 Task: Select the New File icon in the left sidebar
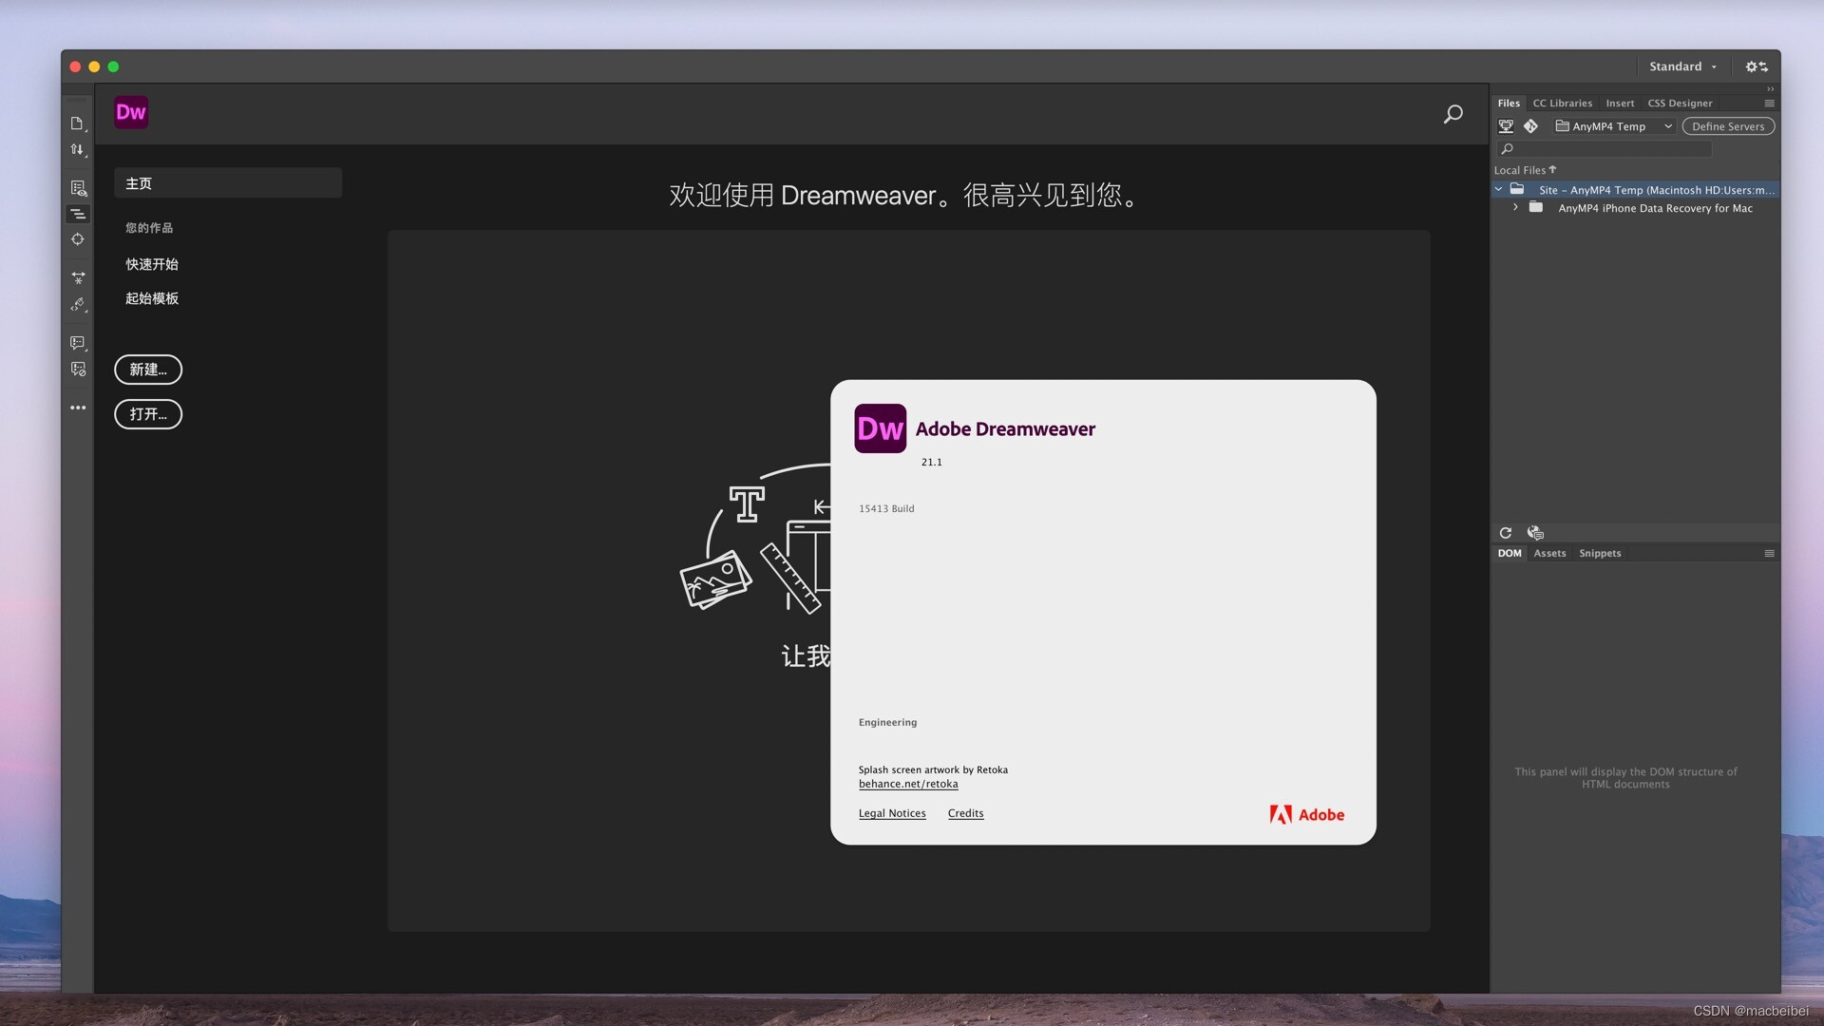(x=78, y=123)
